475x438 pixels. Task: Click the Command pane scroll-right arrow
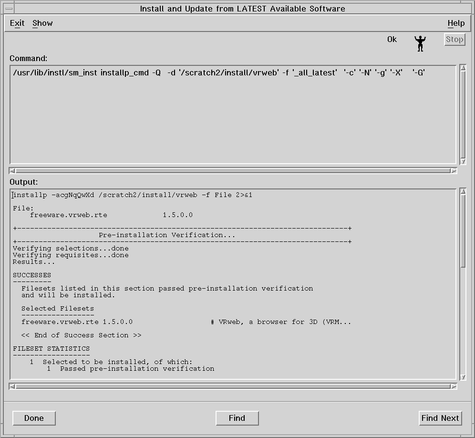click(454, 171)
